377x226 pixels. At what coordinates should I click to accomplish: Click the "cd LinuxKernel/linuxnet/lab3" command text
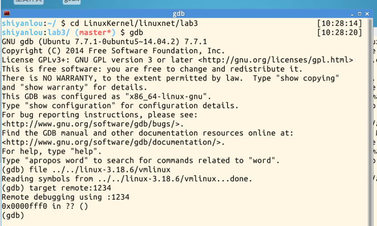(x=136, y=23)
